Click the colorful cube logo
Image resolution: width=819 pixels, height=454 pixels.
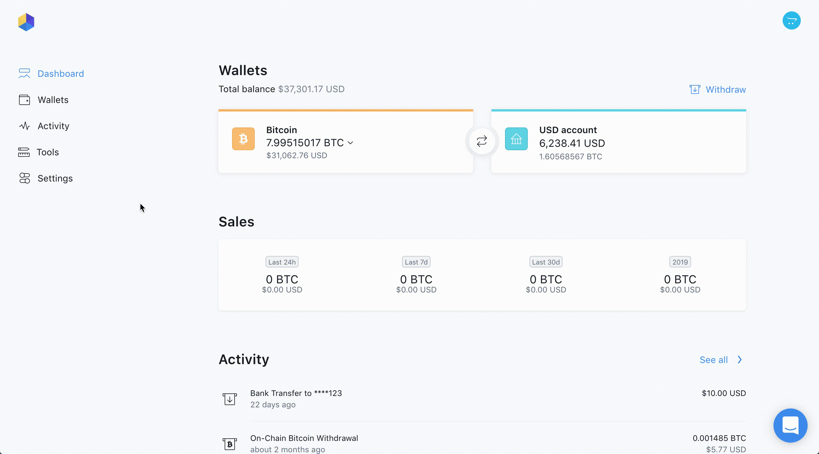[26, 22]
